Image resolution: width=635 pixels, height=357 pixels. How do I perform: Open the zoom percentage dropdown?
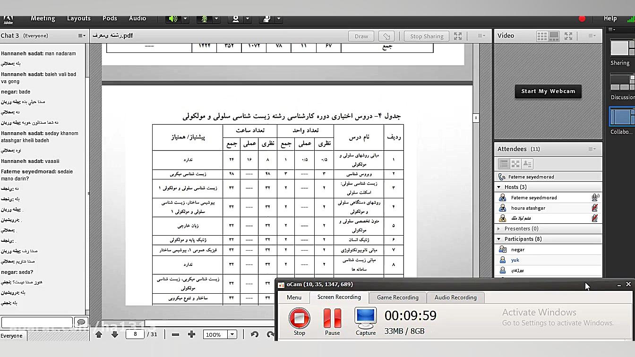(x=232, y=334)
